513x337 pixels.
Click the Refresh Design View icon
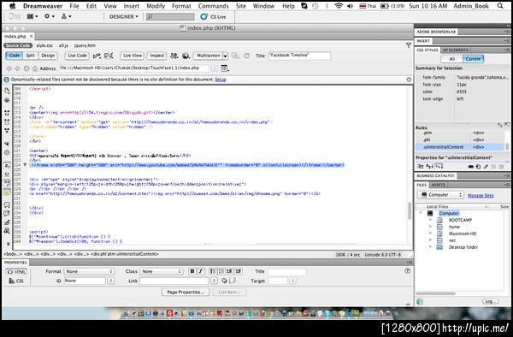[x=247, y=56]
